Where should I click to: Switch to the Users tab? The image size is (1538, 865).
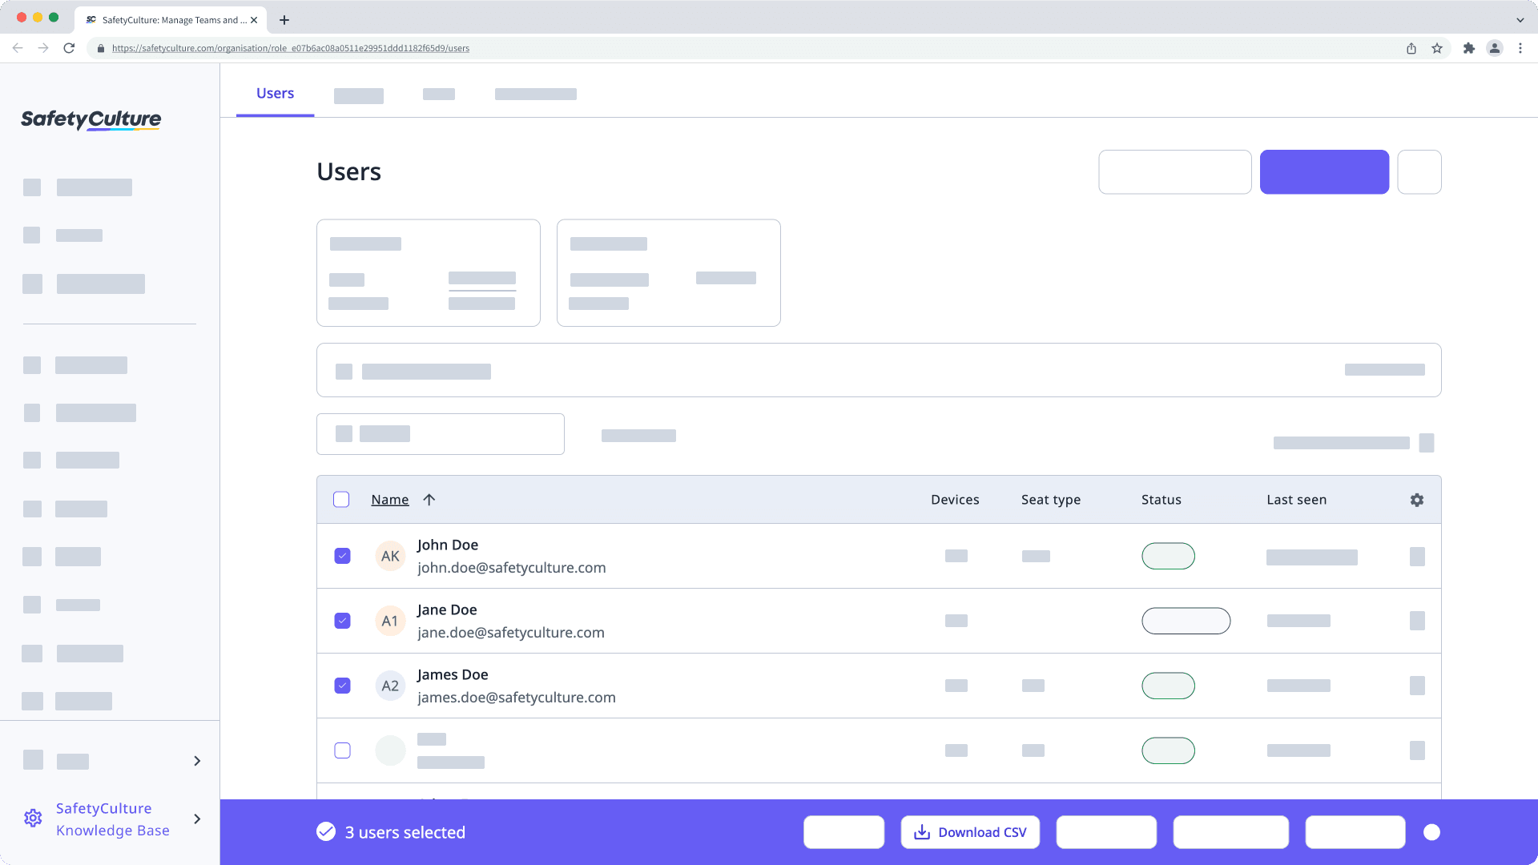click(x=275, y=93)
